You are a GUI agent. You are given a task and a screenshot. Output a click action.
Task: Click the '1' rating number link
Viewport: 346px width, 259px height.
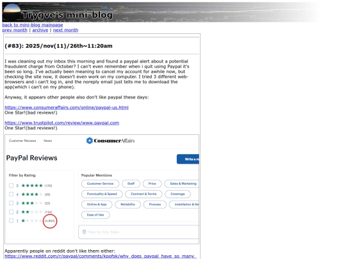click(x=17, y=221)
